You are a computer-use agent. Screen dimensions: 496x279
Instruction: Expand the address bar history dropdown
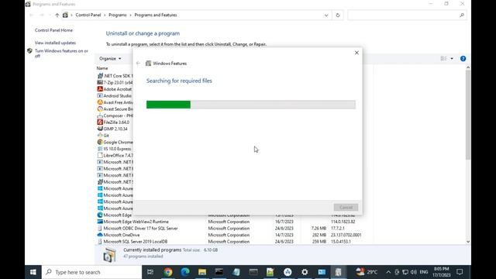point(326,15)
